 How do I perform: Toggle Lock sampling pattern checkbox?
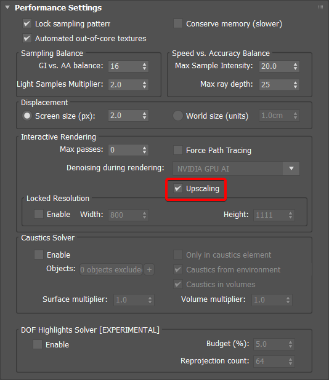tap(27, 24)
